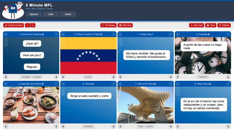Refresh the Describe the Picture card

56,84
